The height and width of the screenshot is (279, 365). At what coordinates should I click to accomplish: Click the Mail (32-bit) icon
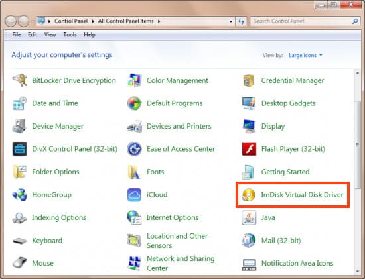(x=249, y=240)
